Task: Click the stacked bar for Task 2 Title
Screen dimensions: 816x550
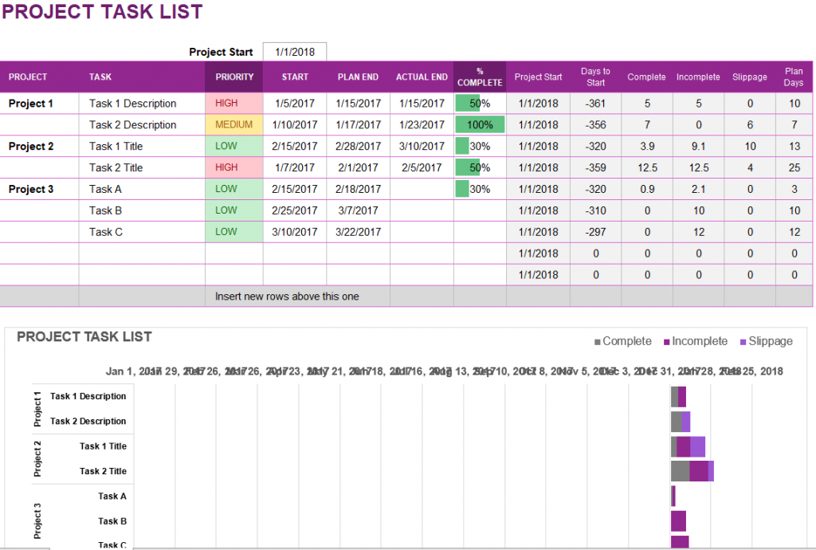Action: (691, 470)
